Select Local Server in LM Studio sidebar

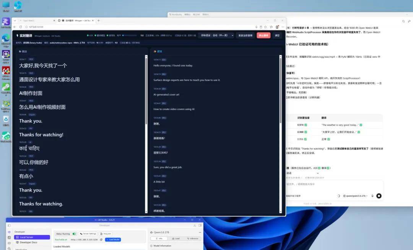(x=32, y=237)
